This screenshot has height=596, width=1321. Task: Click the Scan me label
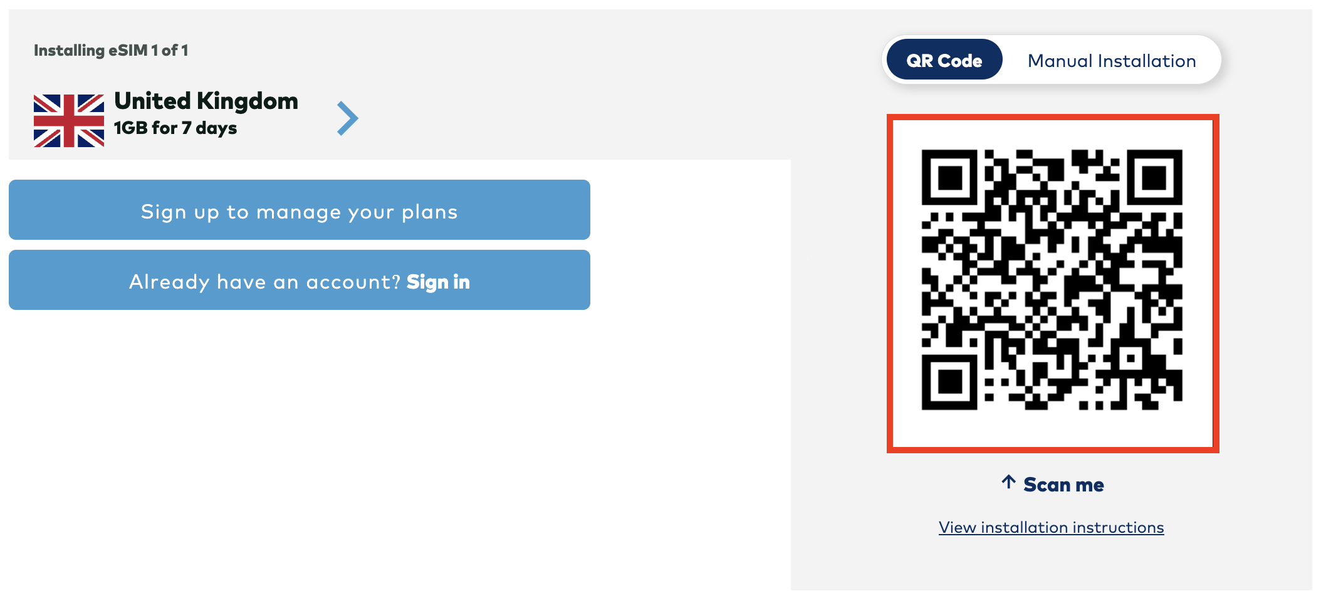click(x=1063, y=485)
